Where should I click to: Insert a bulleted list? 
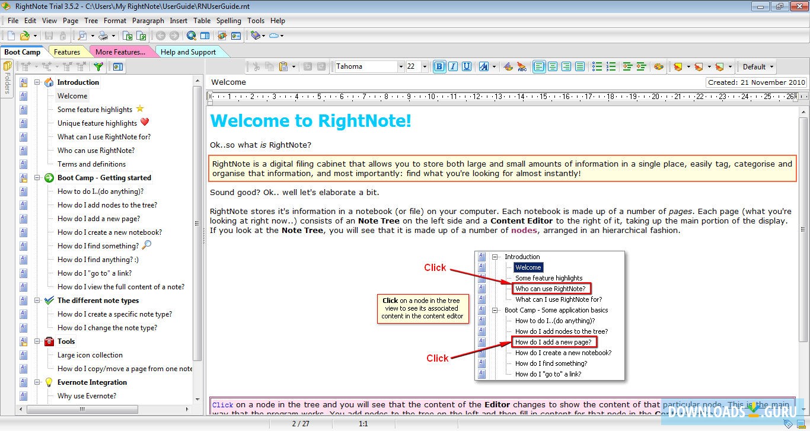pyautogui.click(x=597, y=66)
